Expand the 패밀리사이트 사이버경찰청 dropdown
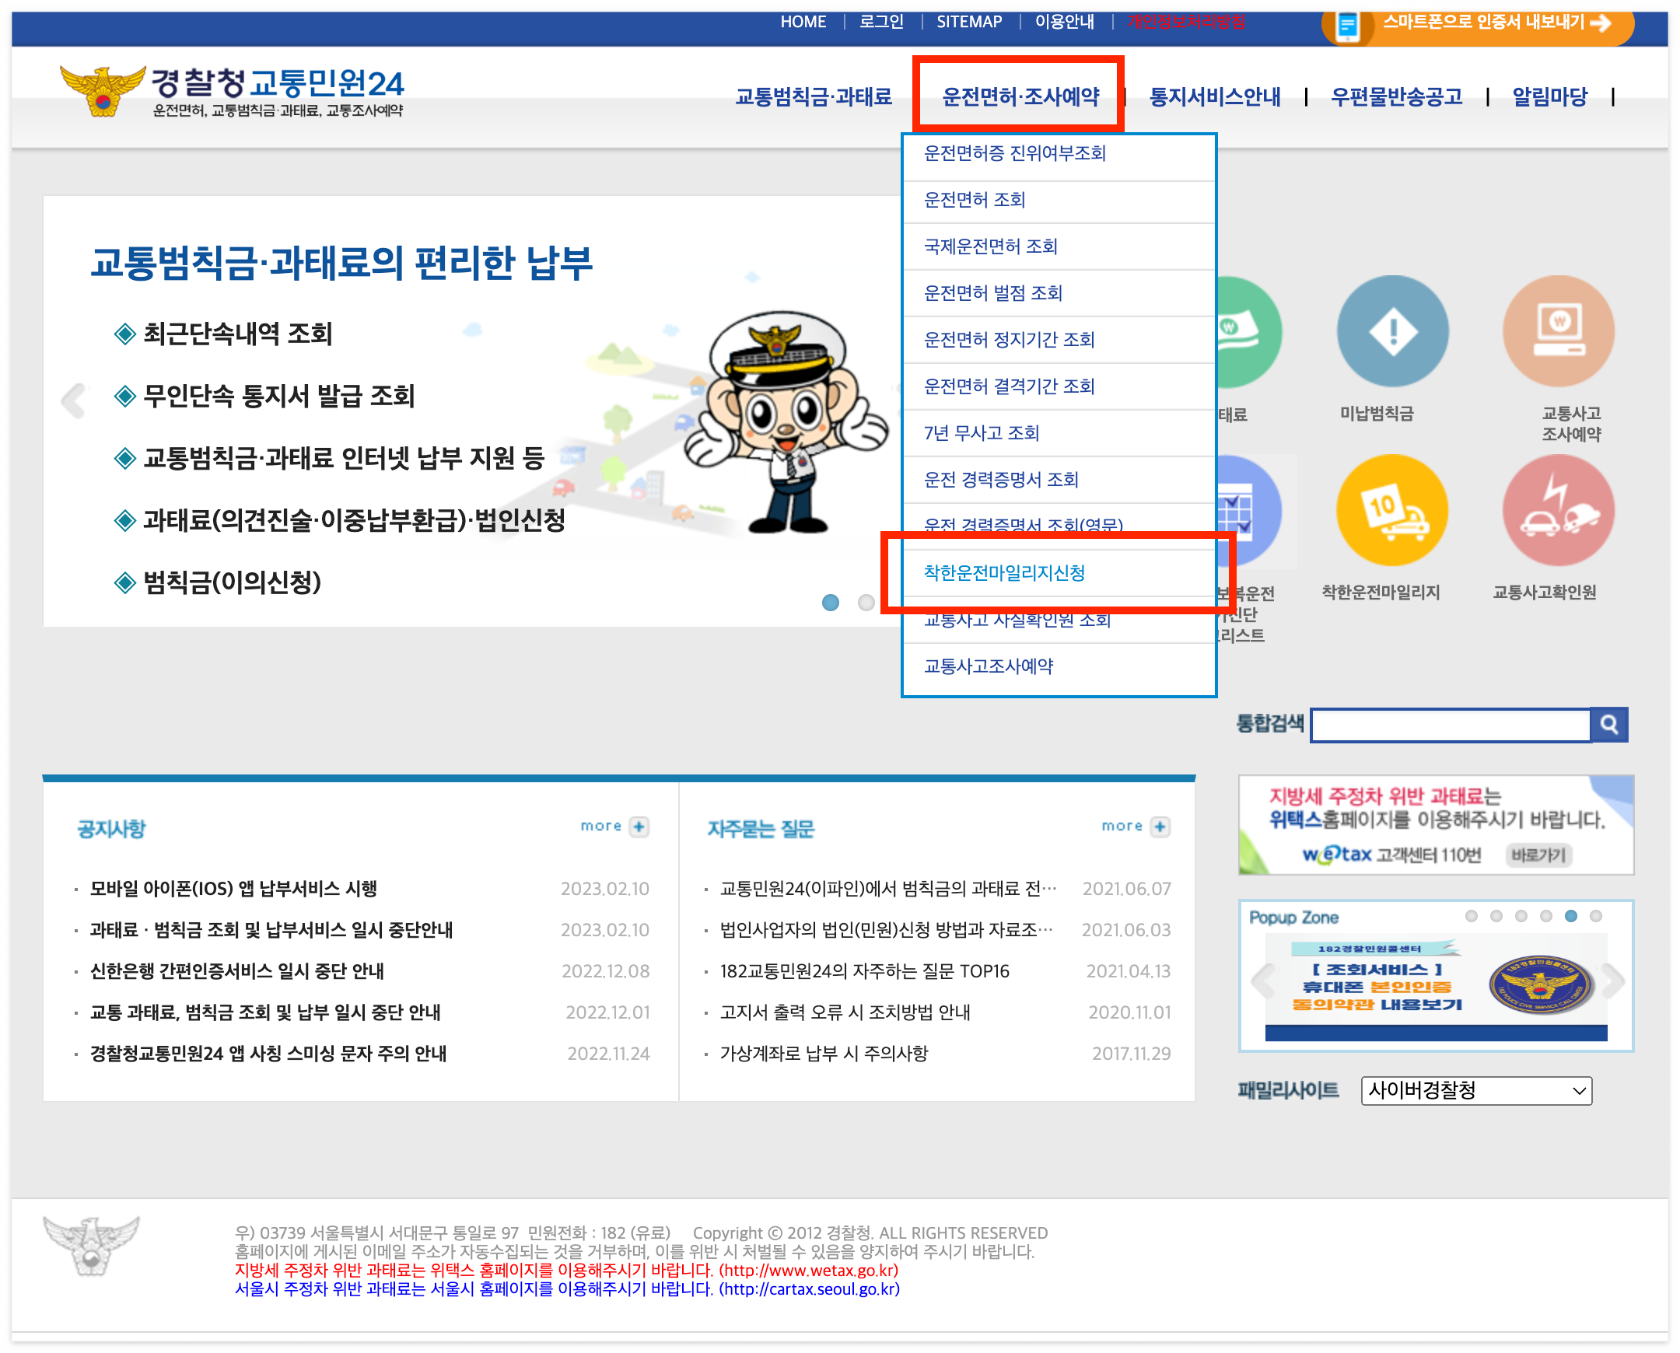Image resolution: width=1680 pixels, height=1353 pixels. 1475,1090
